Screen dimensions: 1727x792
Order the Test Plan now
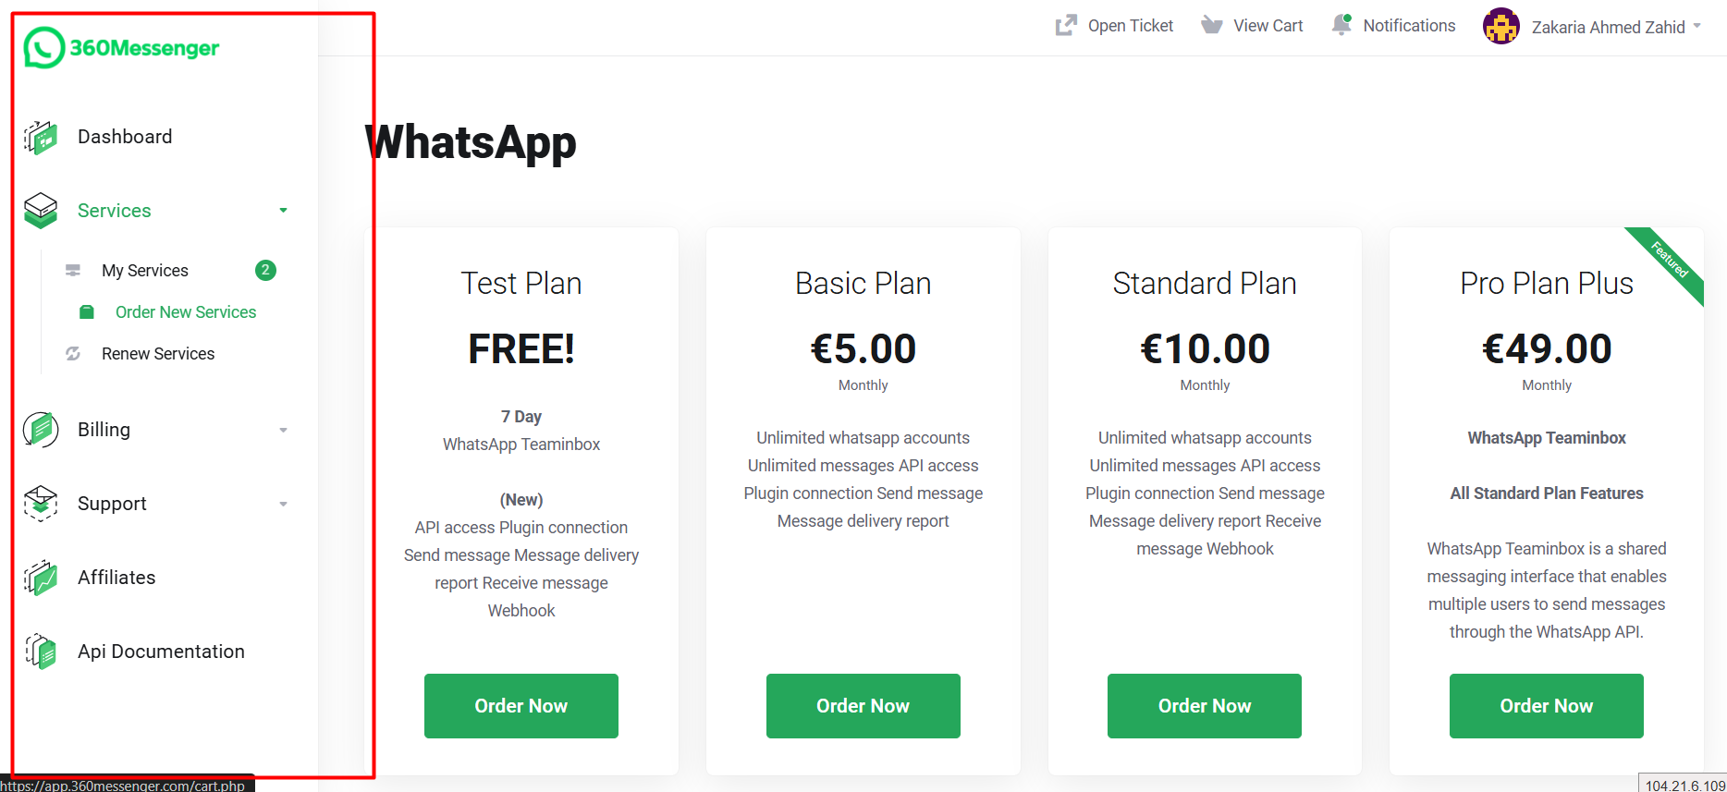[x=521, y=706]
